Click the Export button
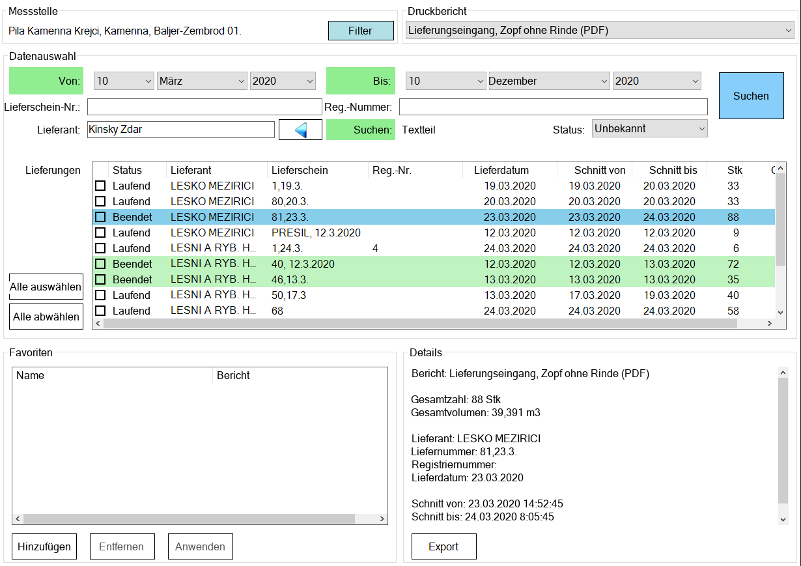The height and width of the screenshot is (566, 801). click(443, 546)
